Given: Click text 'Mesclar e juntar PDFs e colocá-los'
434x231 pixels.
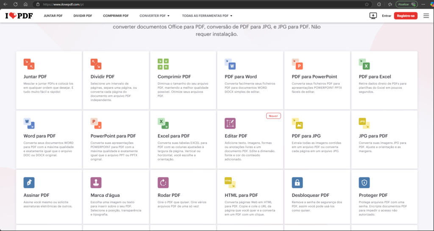Looking at the screenshot, I should coord(48,83).
